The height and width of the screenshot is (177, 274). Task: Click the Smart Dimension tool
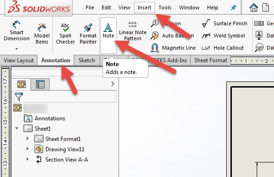(x=16, y=31)
